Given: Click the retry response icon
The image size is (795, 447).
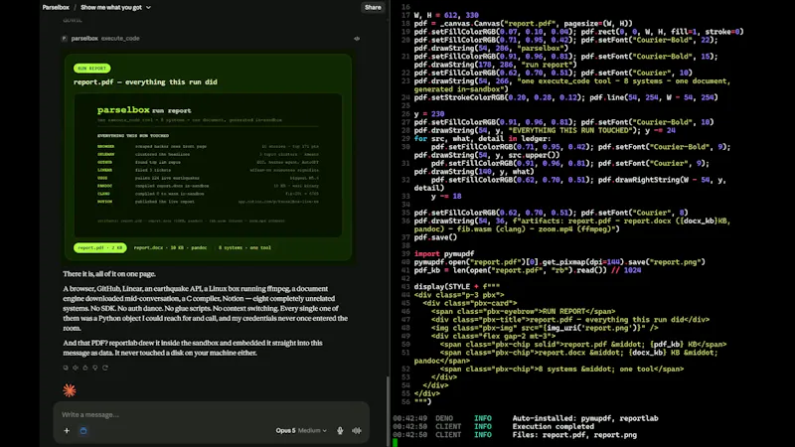Looking at the screenshot, I should point(105,368).
